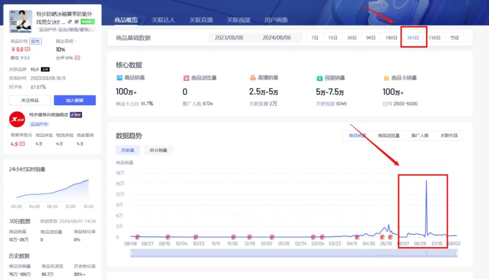The width and height of the screenshot is (489, 279).
Task: Open the end date field 2024/08/06
Action: (277, 38)
